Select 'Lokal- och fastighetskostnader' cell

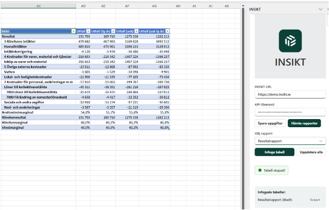(39, 77)
